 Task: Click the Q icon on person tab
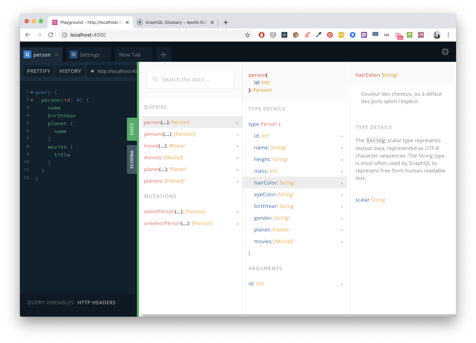tap(27, 55)
